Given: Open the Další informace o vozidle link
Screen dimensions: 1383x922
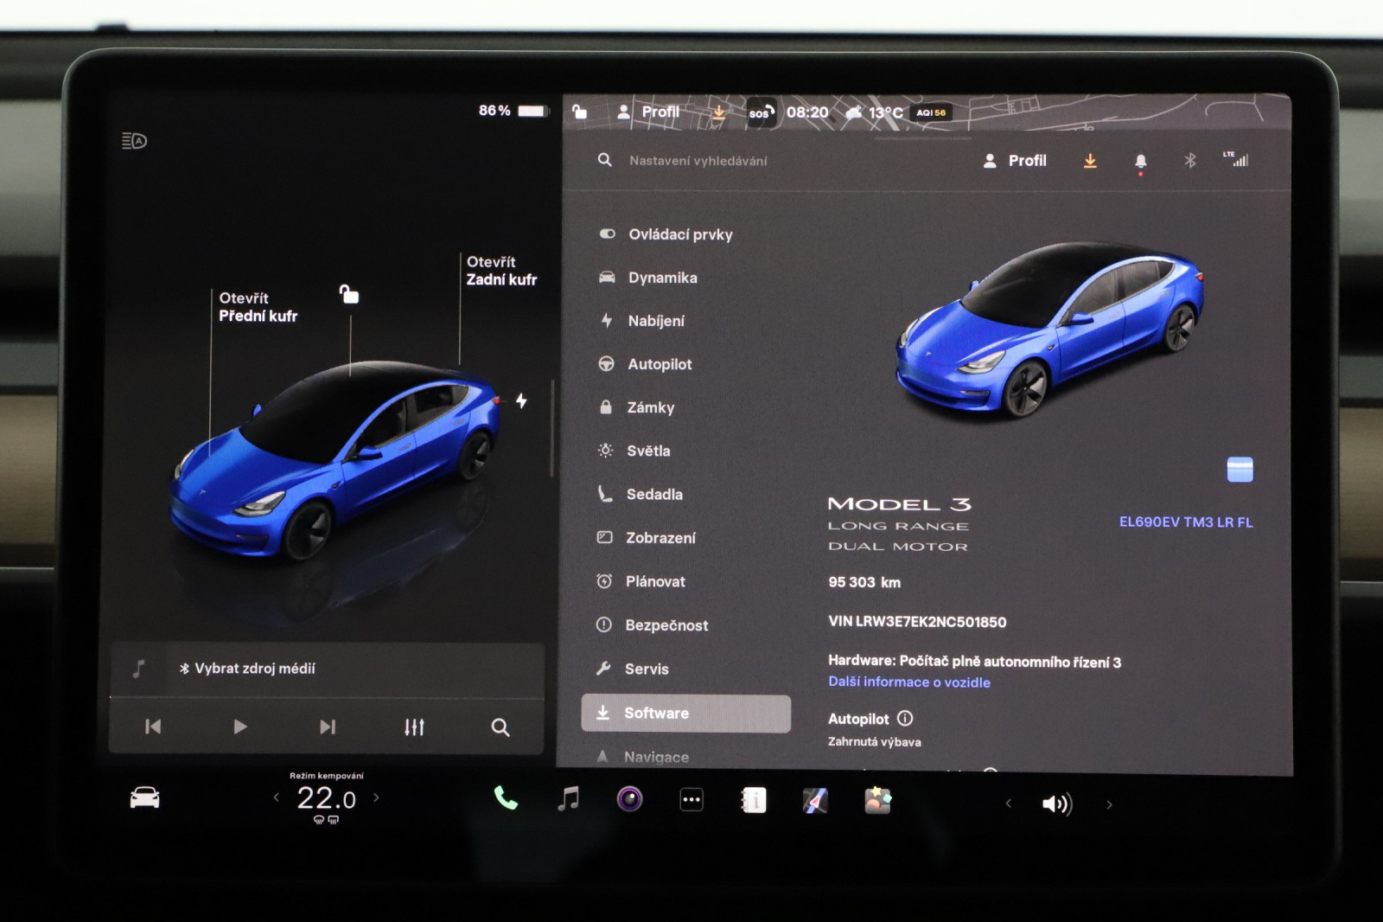Looking at the screenshot, I should pos(908,682).
